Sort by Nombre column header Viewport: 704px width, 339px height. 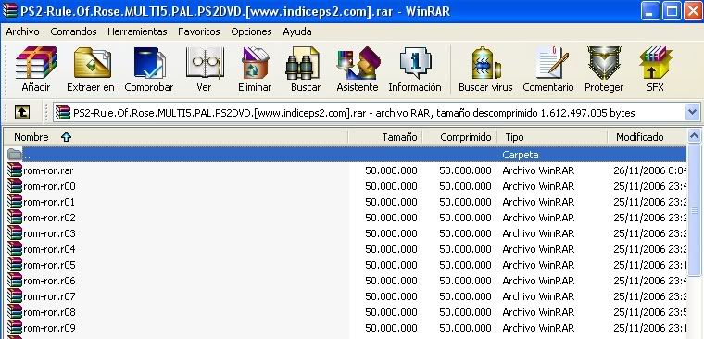click(x=176, y=137)
